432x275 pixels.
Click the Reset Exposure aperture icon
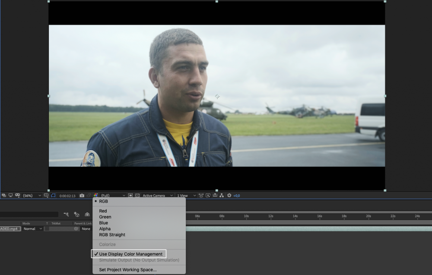coord(229,196)
